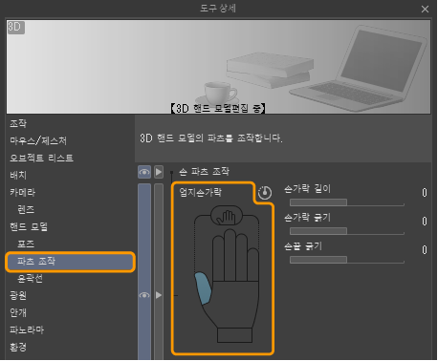
Task: Open the 핸드 모델 category
Action: [x=29, y=226]
